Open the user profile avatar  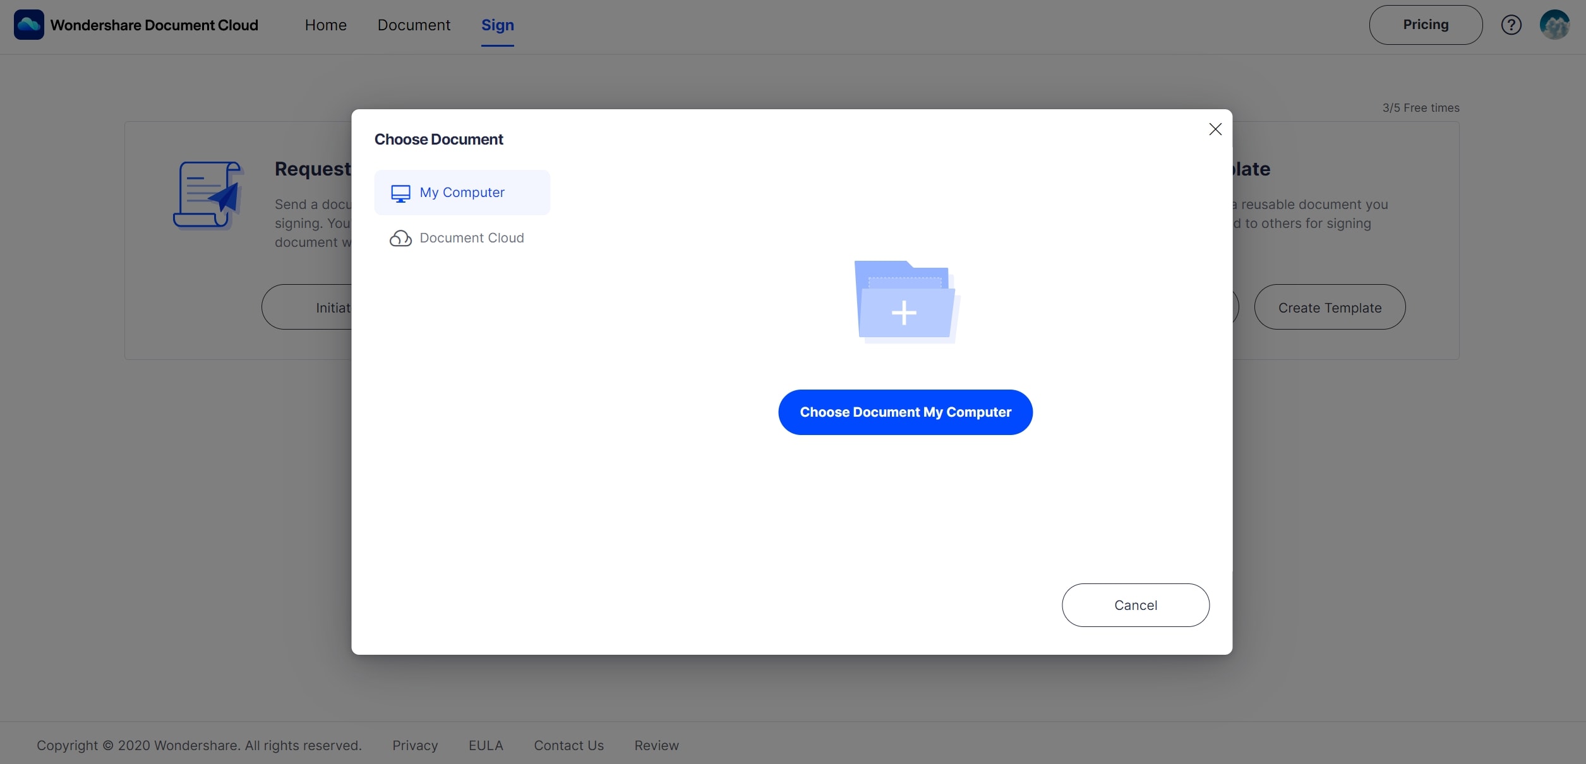[1554, 25]
